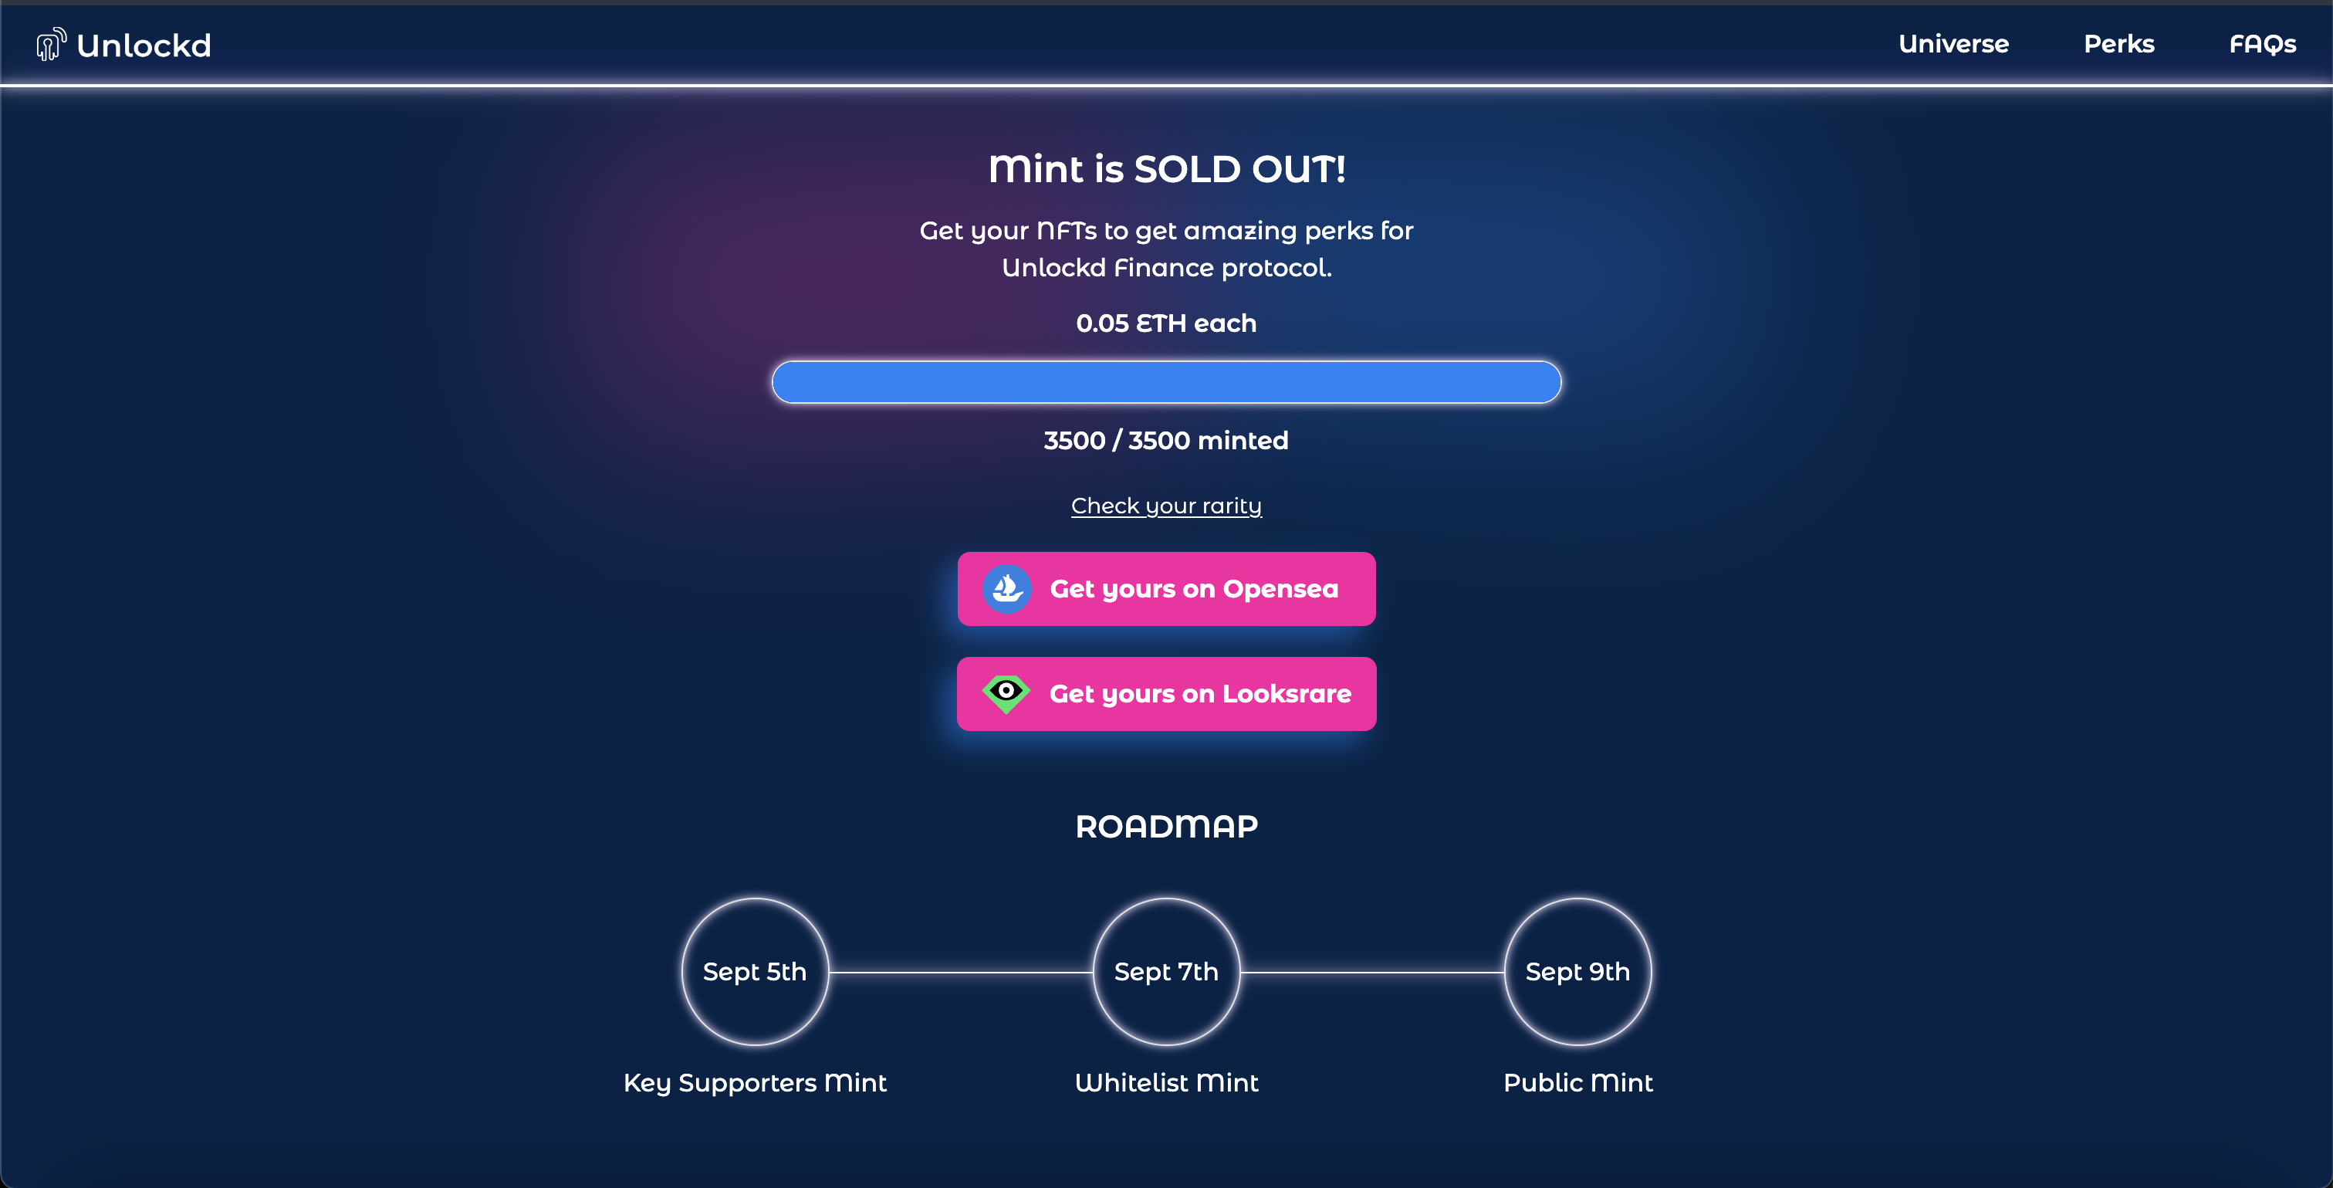This screenshot has height=1188, width=2333.
Task: Go to the Perks section
Action: (x=2118, y=43)
